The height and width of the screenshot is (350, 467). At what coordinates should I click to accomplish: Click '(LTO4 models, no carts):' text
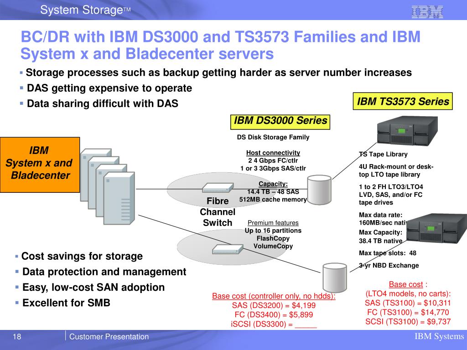click(408, 294)
